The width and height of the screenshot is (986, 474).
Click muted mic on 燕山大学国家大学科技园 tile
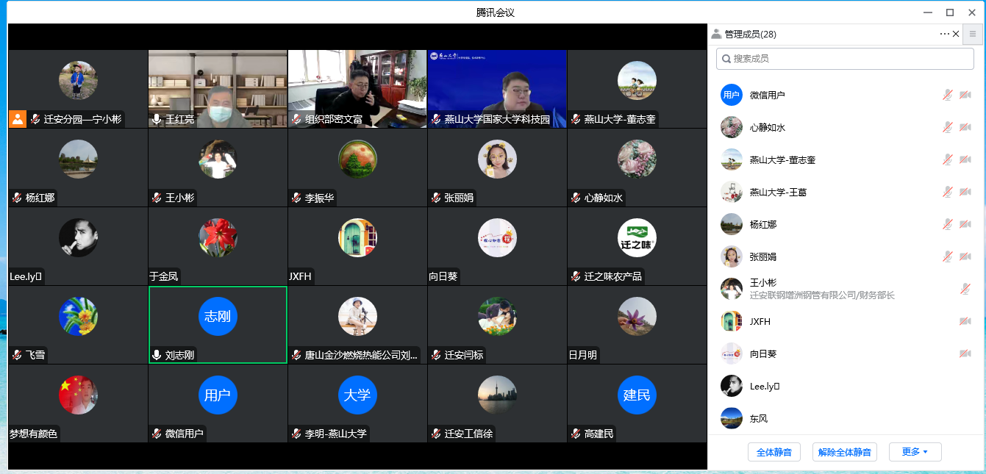tap(436, 119)
